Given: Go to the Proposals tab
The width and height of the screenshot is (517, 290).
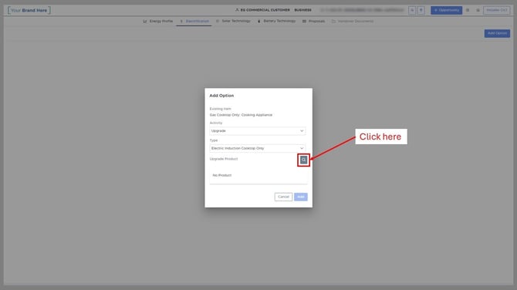Looking at the screenshot, I should pos(313,21).
